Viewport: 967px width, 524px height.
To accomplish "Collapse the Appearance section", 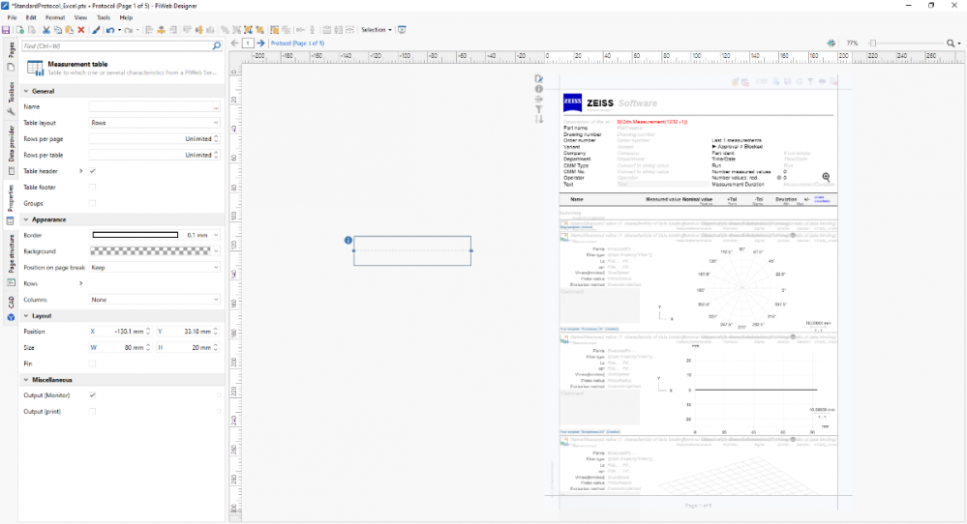I will pos(25,219).
